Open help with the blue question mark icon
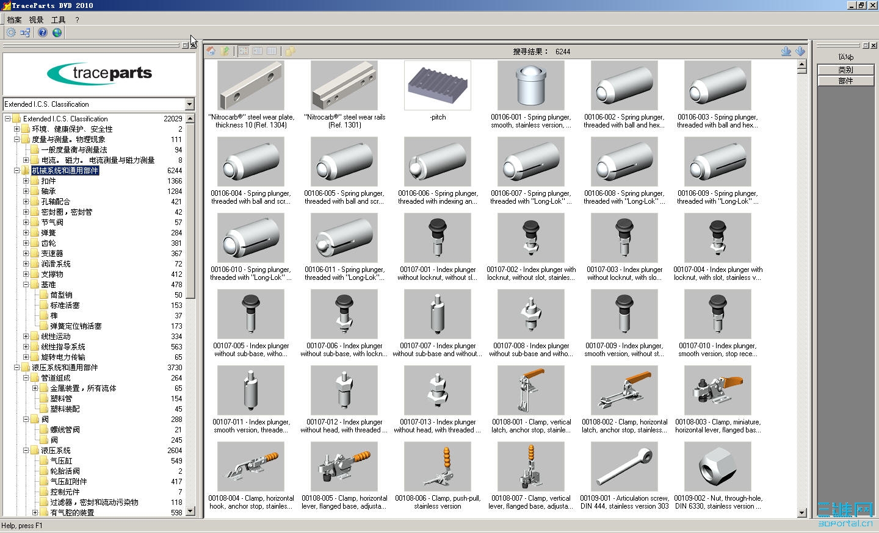 click(43, 32)
